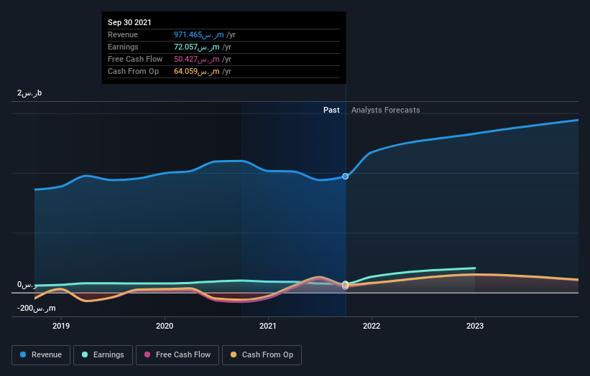The image size is (590, 376).
Task: Click the Revenue data point on blue line
Action: click(x=345, y=177)
